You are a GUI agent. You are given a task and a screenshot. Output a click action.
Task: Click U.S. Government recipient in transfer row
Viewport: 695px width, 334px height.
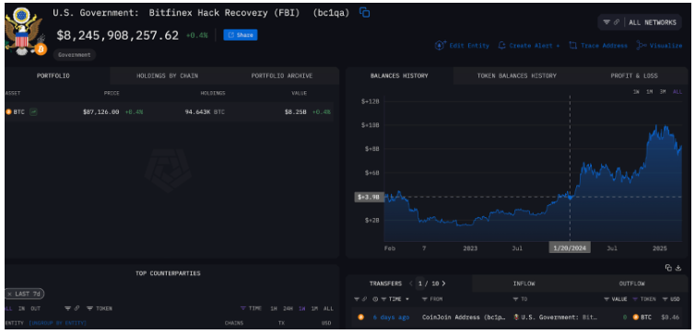[x=555, y=317]
